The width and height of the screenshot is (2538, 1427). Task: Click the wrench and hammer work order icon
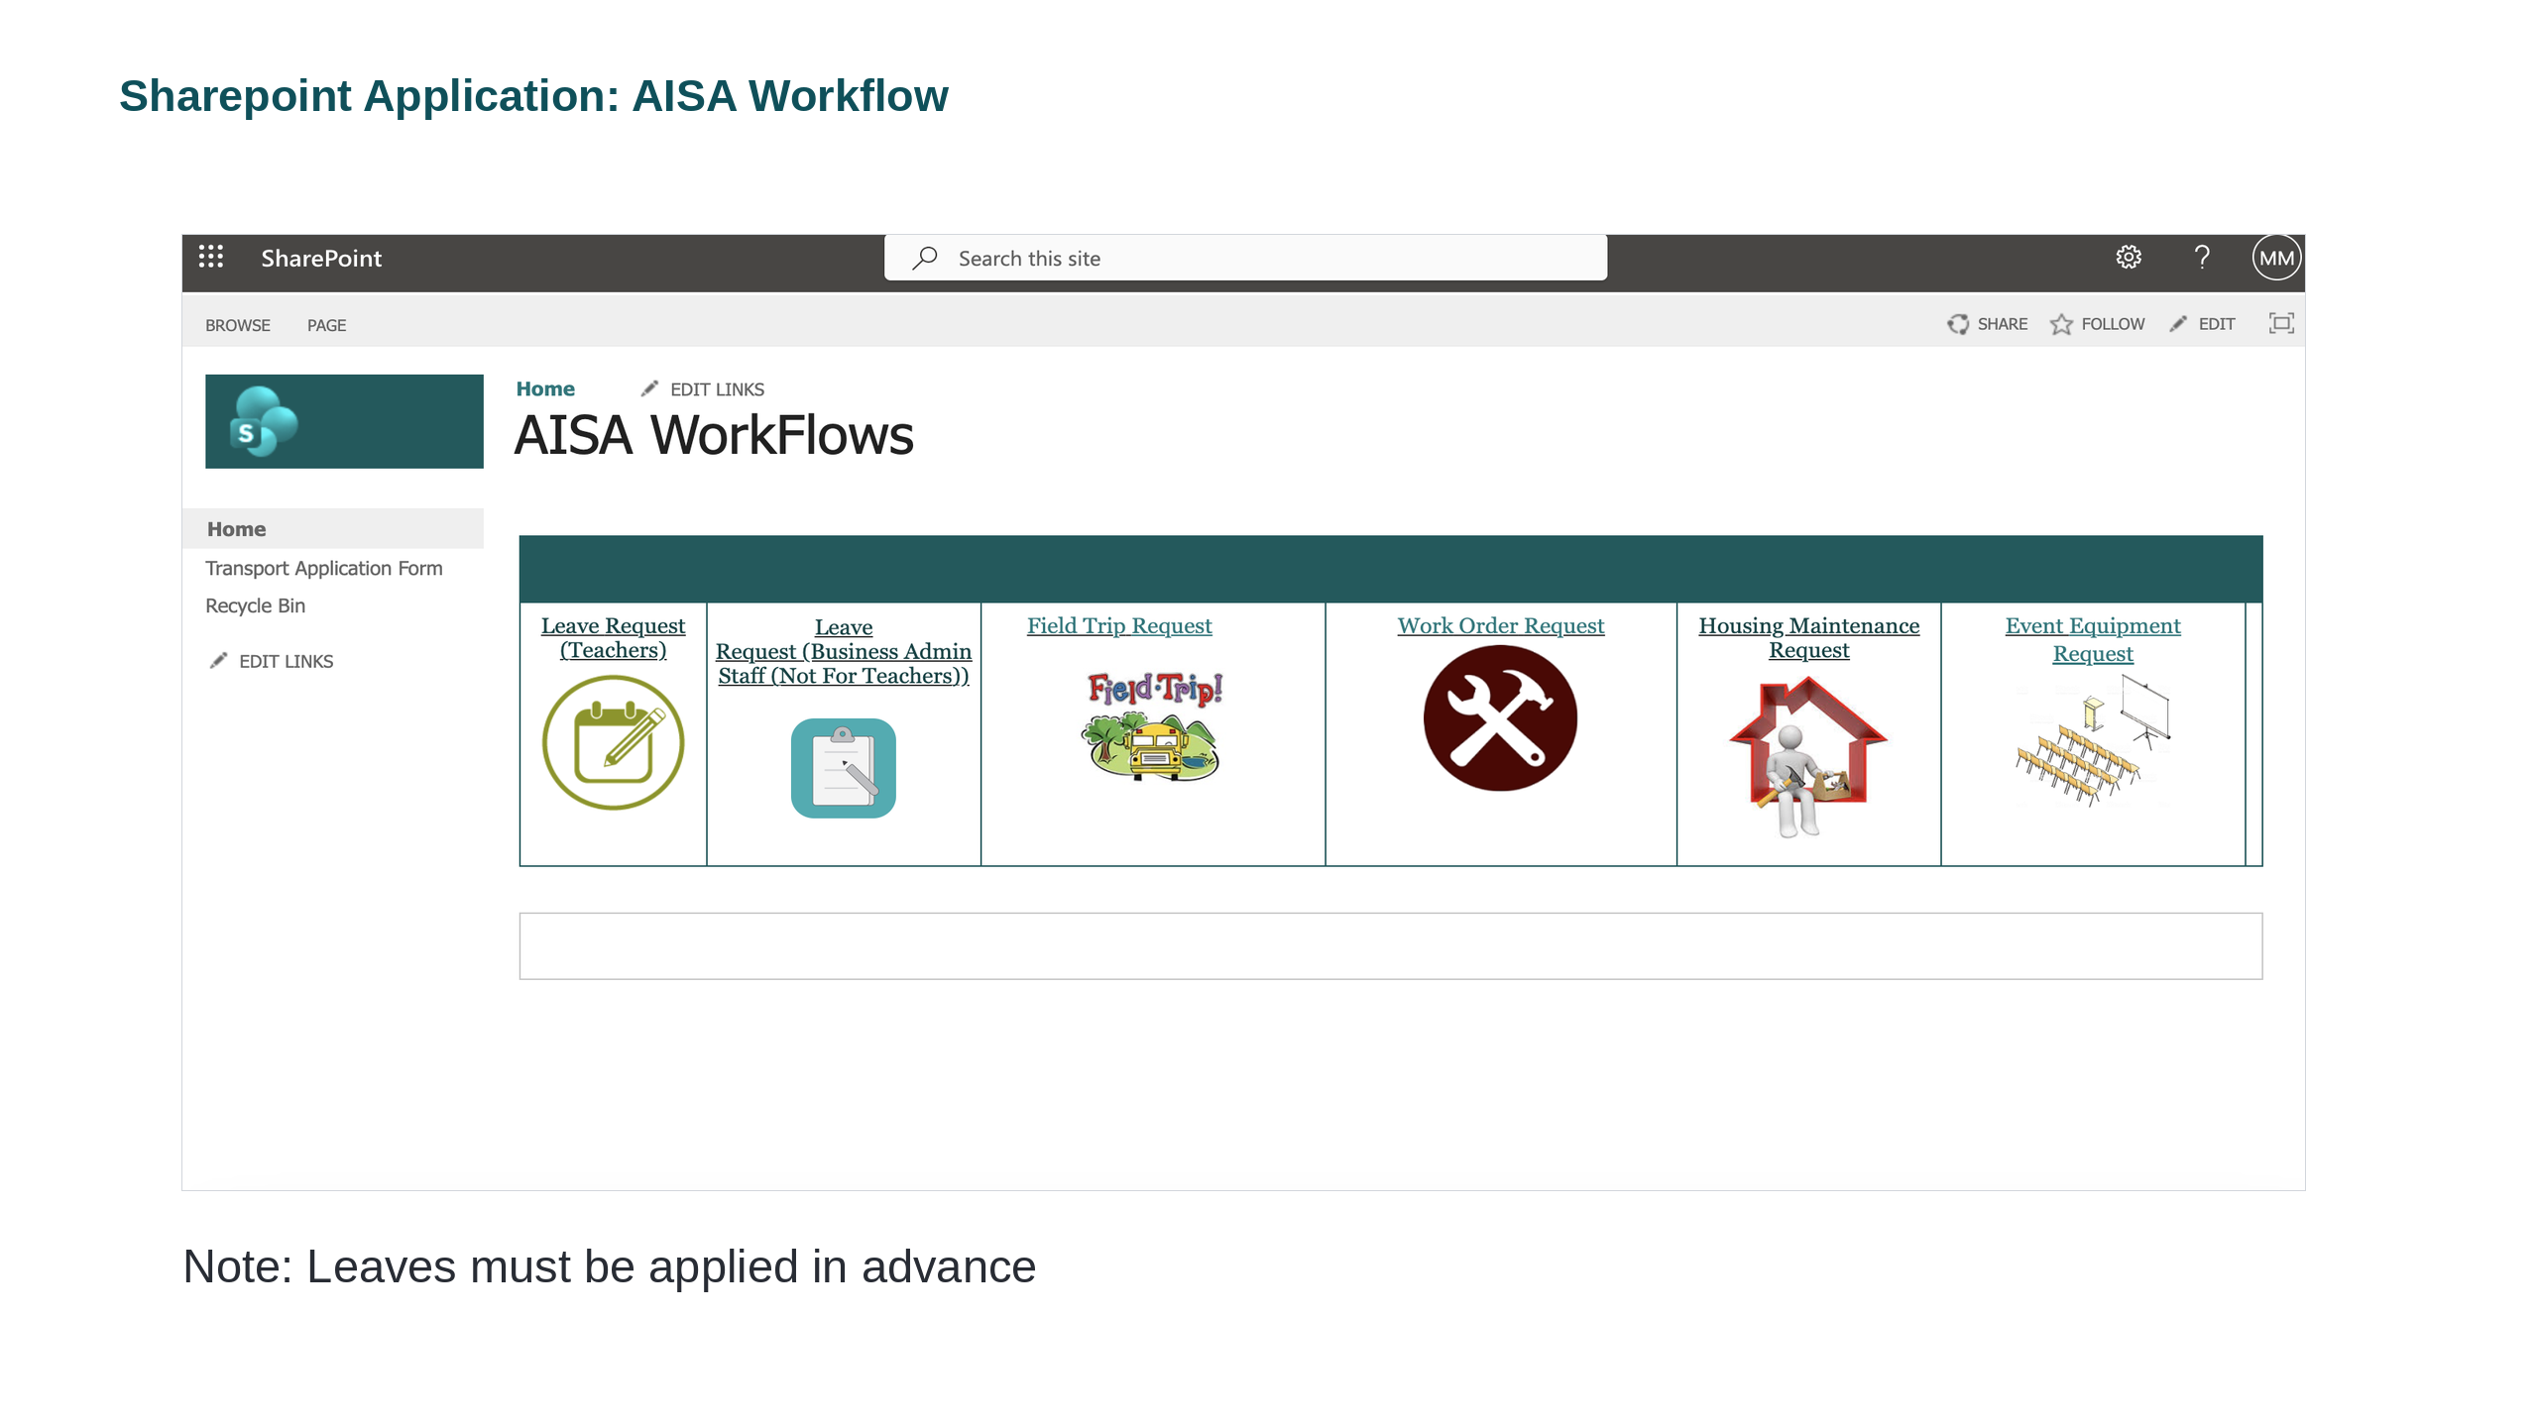[x=1500, y=717]
